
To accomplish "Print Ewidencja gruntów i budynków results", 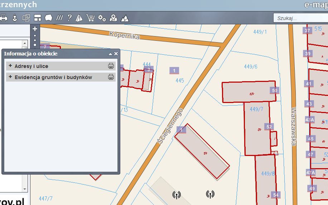I will click(x=111, y=77).
